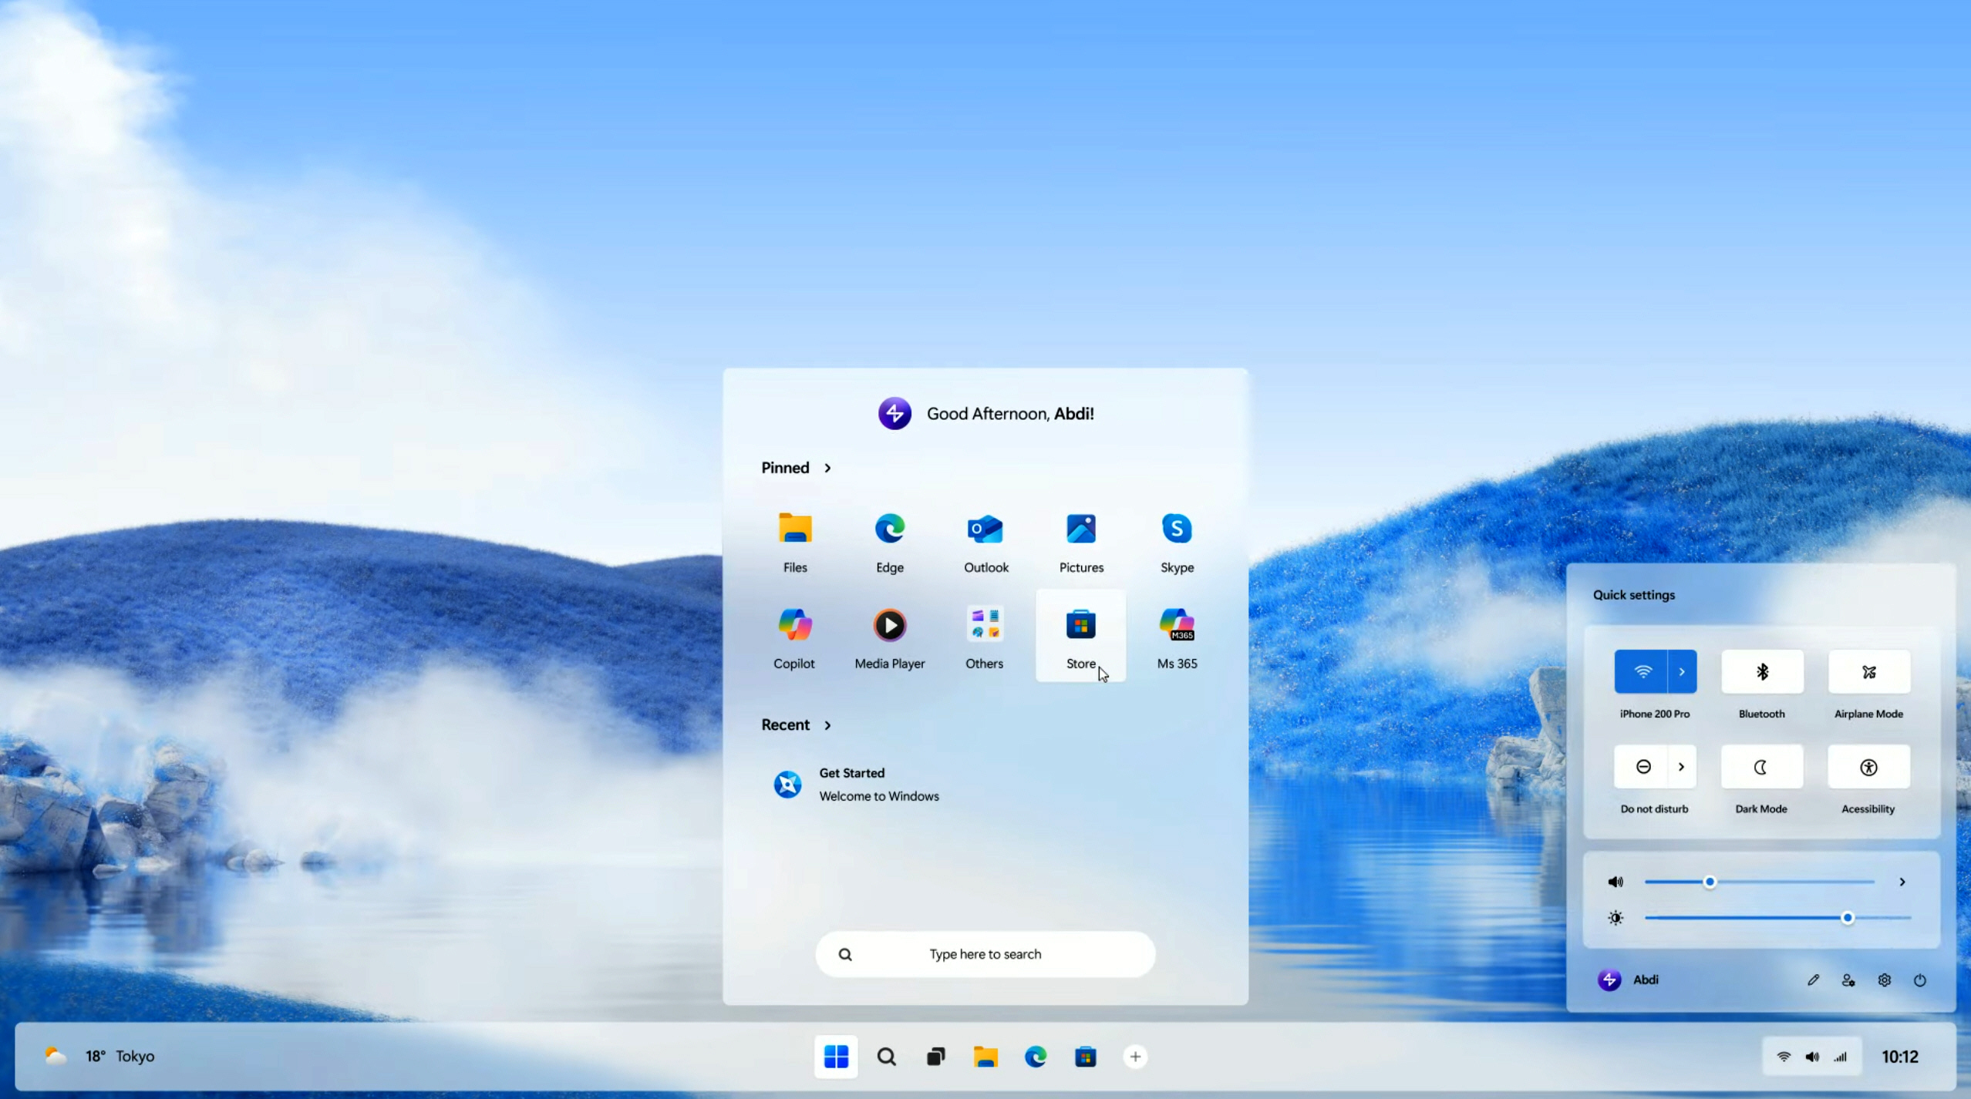Toggle Dark Mode in Quick settings

1760,768
